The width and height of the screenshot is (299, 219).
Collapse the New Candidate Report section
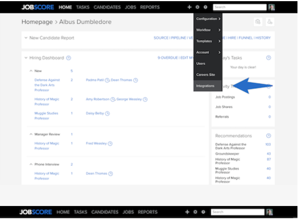pyautogui.click(x=26, y=38)
